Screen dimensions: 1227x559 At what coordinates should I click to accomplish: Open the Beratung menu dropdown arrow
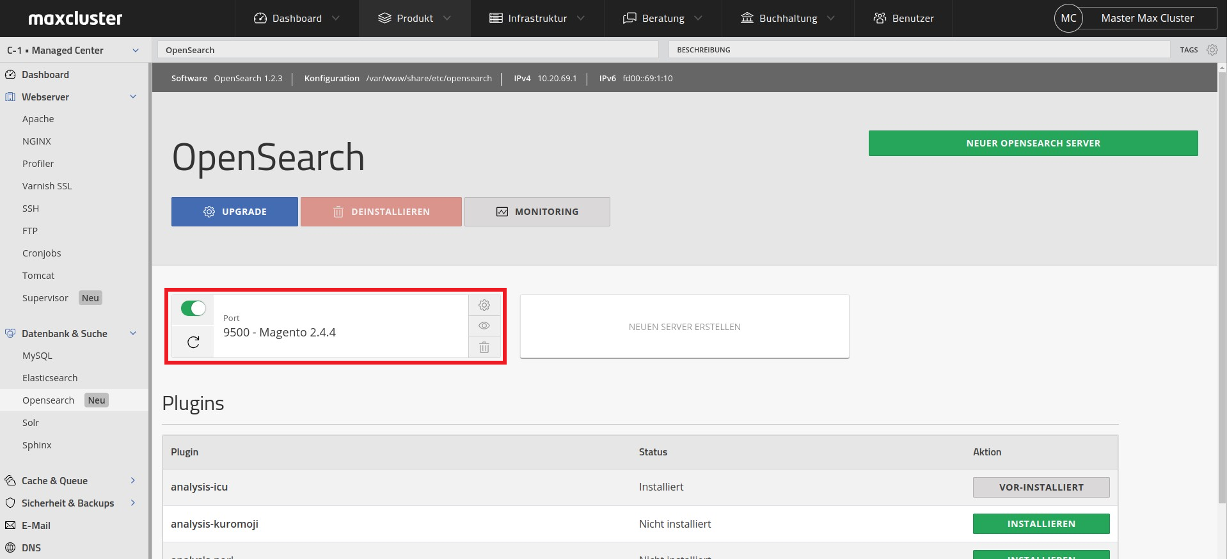pos(698,19)
